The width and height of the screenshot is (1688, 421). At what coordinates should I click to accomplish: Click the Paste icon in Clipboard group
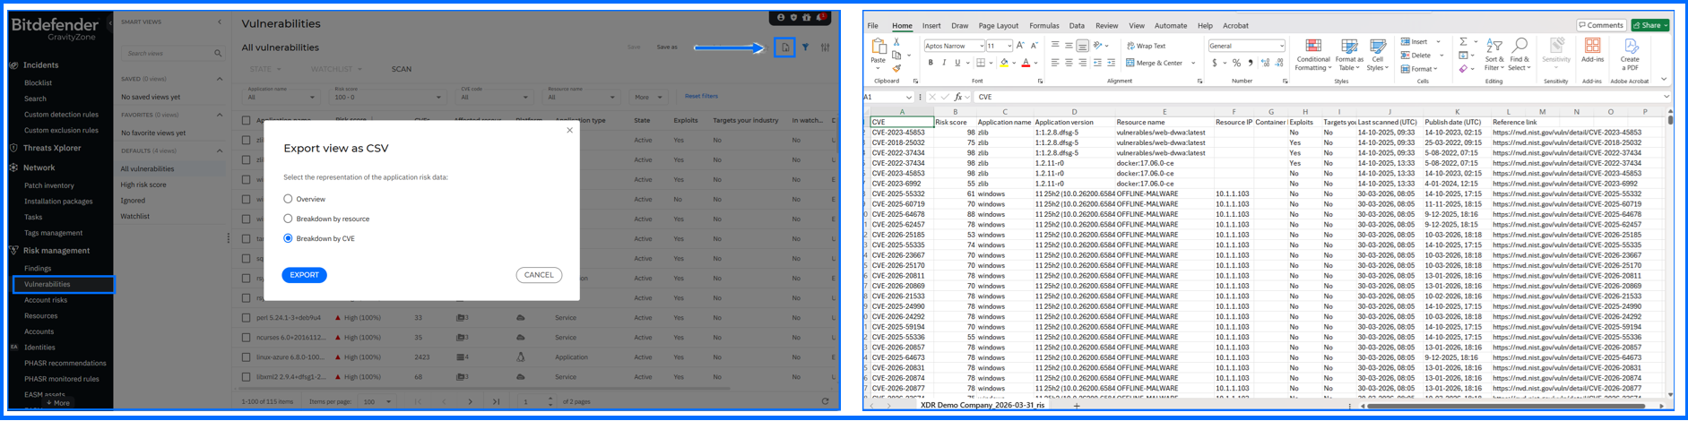coord(879,50)
